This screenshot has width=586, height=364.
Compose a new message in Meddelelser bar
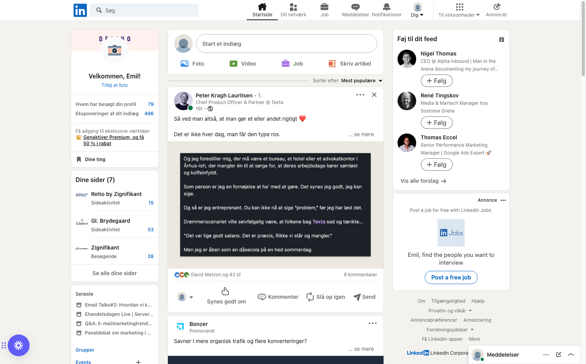[x=558, y=355]
